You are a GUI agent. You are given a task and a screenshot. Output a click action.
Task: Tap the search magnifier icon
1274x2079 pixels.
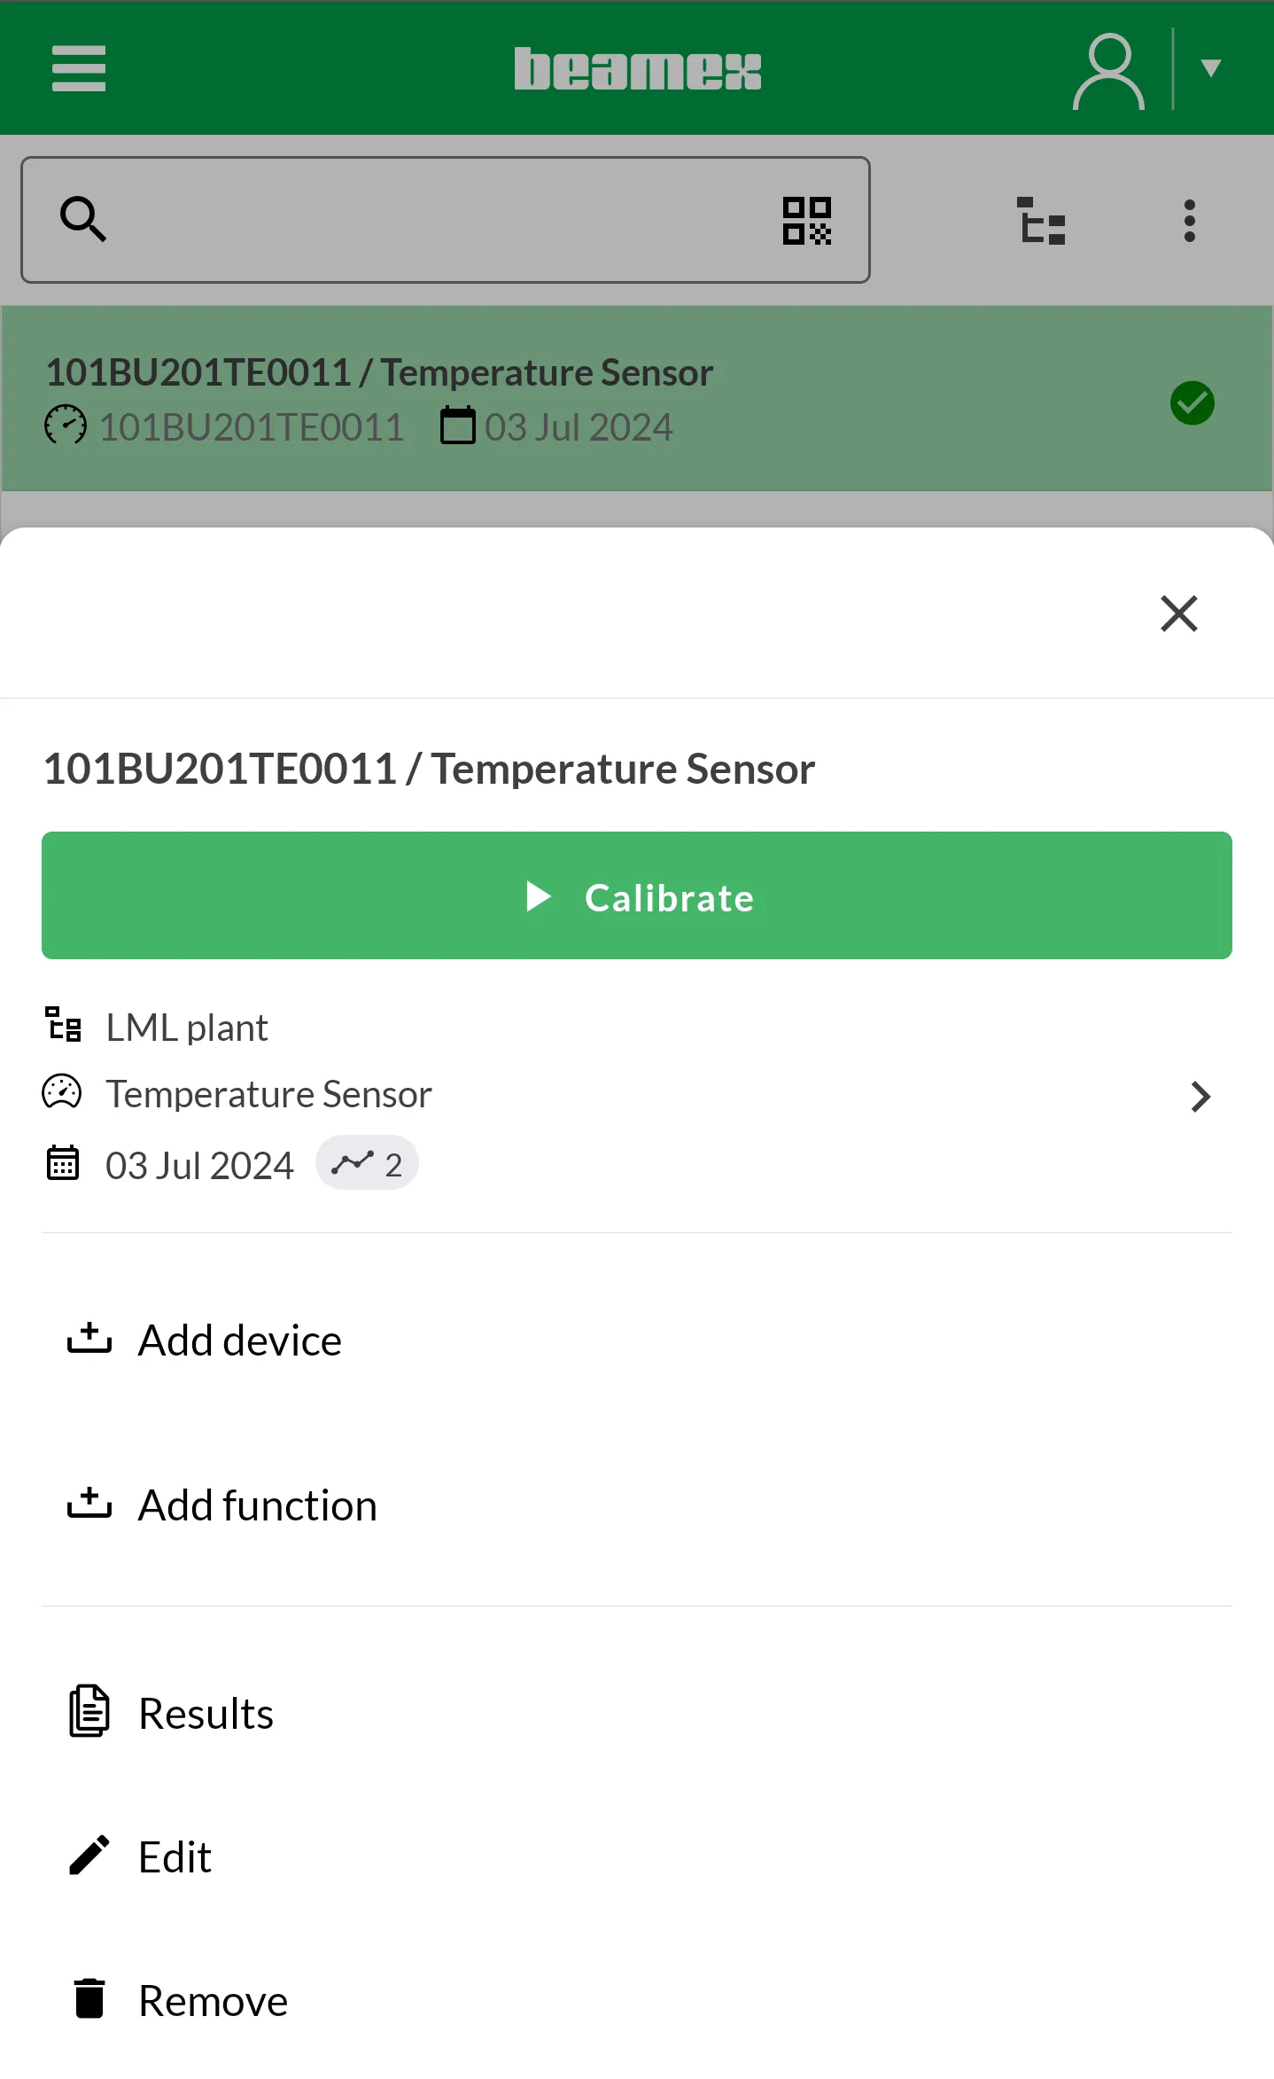click(x=83, y=219)
